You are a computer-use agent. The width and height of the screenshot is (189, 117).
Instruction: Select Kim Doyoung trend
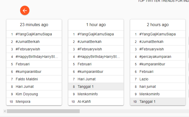[x=27, y=94]
